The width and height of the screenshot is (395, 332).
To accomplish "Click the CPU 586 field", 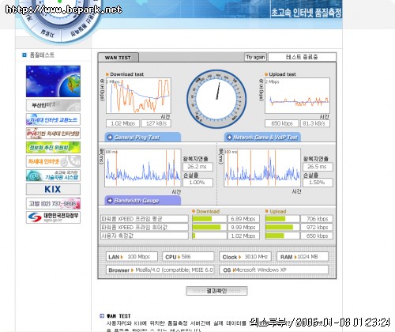I will click(x=188, y=257).
